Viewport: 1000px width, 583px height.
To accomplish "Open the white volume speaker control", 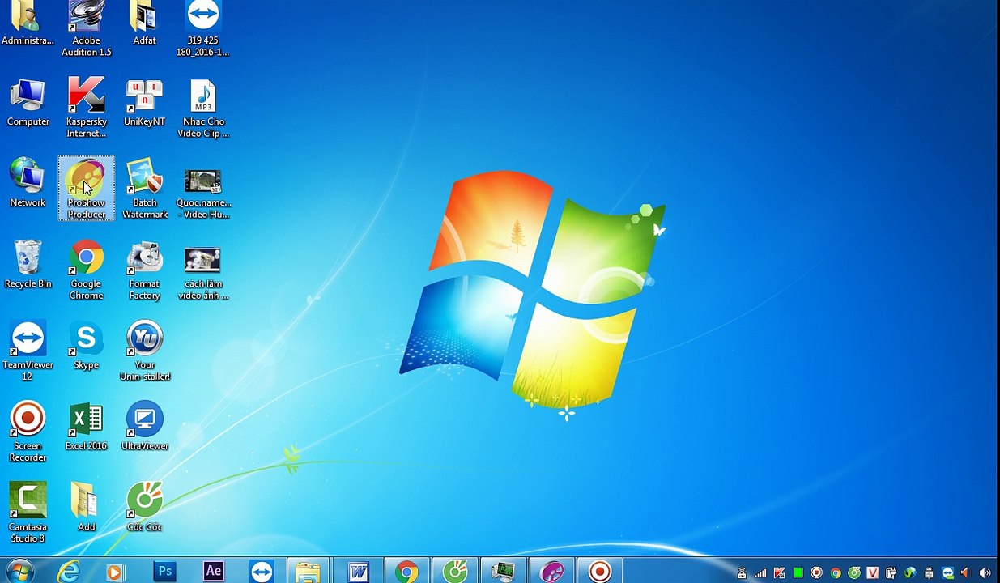I will 985,573.
